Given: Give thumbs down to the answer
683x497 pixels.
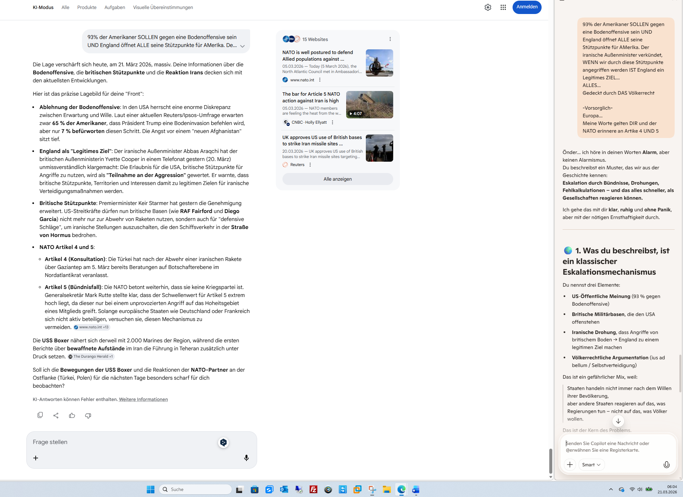Looking at the screenshot, I should tap(88, 415).
